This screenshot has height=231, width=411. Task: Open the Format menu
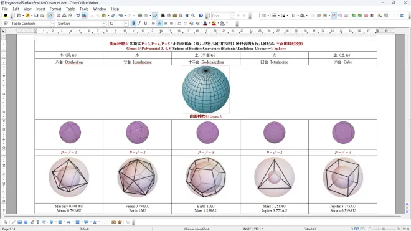click(x=55, y=9)
